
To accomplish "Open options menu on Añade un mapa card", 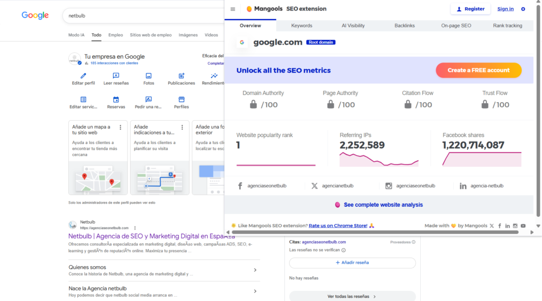I will 120,127.
